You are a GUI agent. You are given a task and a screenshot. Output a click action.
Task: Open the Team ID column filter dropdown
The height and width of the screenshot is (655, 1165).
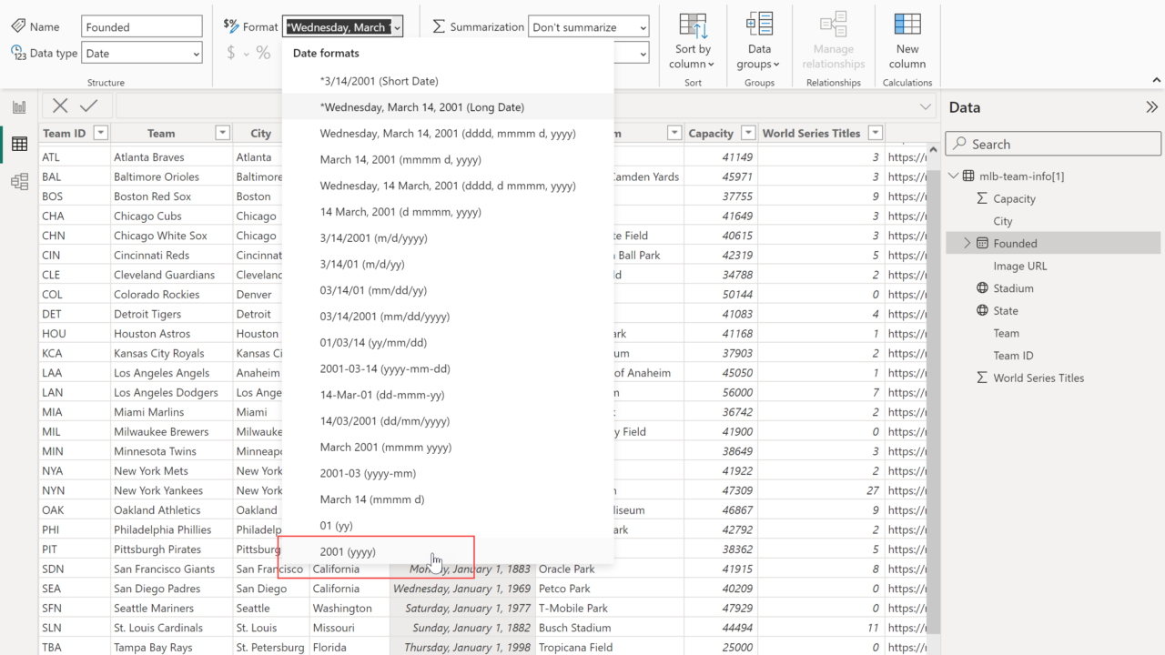pyautogui.click(x=101, y=133)
